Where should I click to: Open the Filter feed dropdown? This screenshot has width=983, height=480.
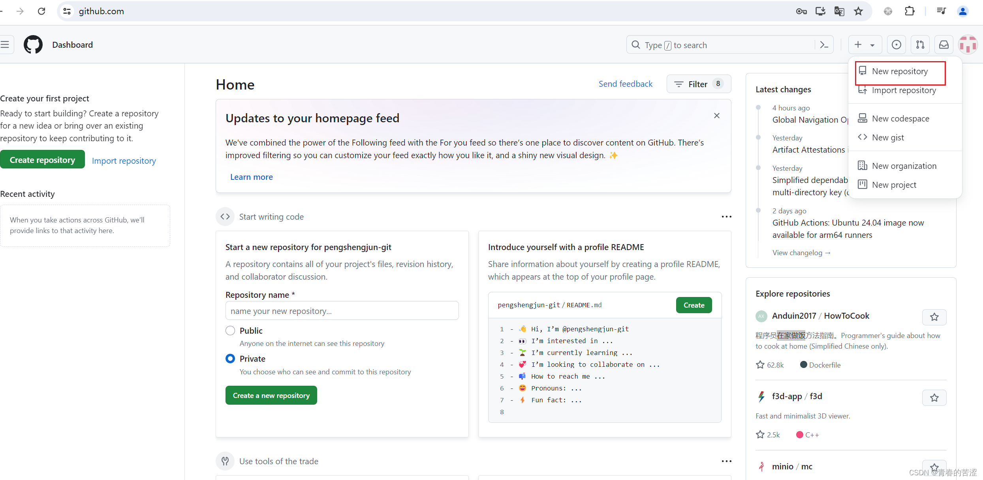(x=698, y=84)
